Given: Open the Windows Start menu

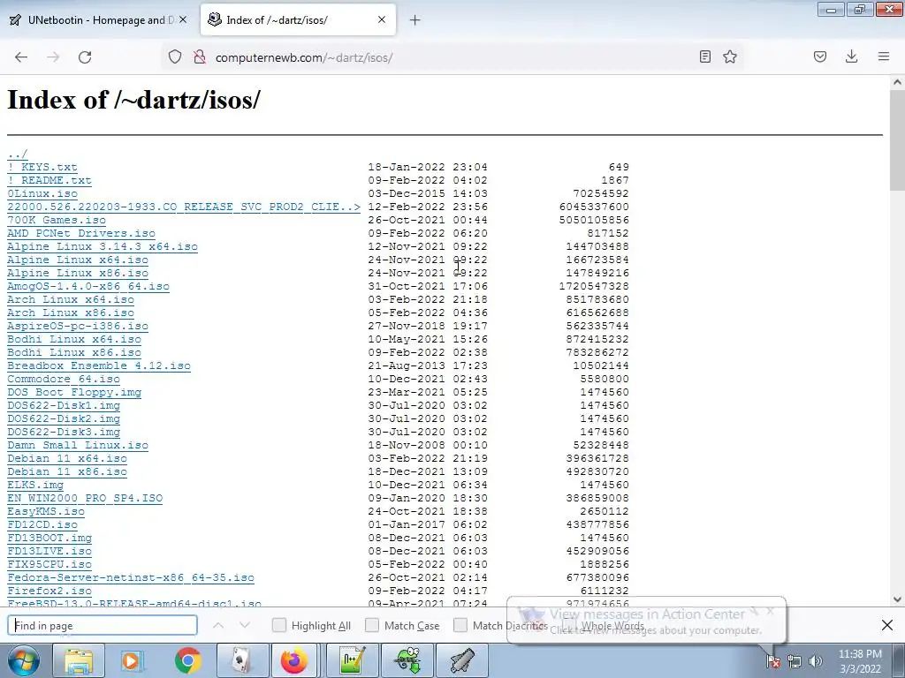Looking at the screenshot, I should pos(24,660).
